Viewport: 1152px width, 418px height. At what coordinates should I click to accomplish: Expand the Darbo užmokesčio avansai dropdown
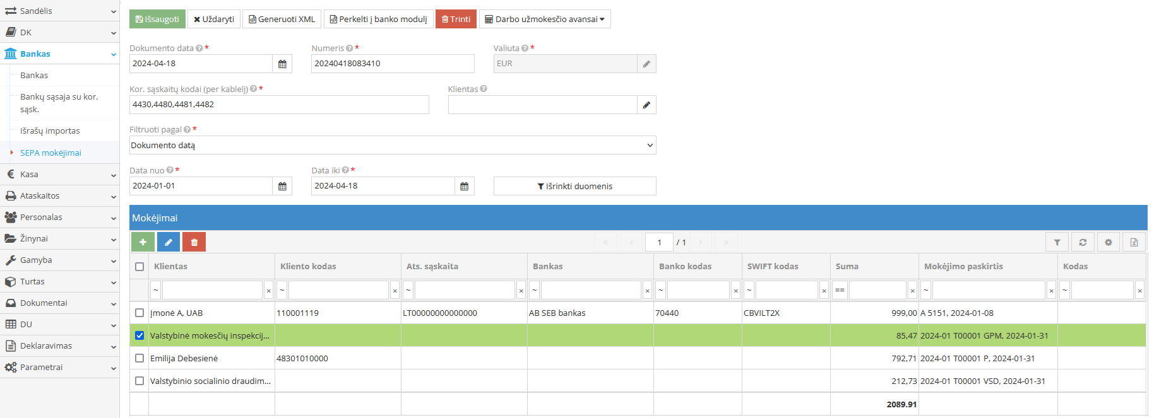[545, 19]
